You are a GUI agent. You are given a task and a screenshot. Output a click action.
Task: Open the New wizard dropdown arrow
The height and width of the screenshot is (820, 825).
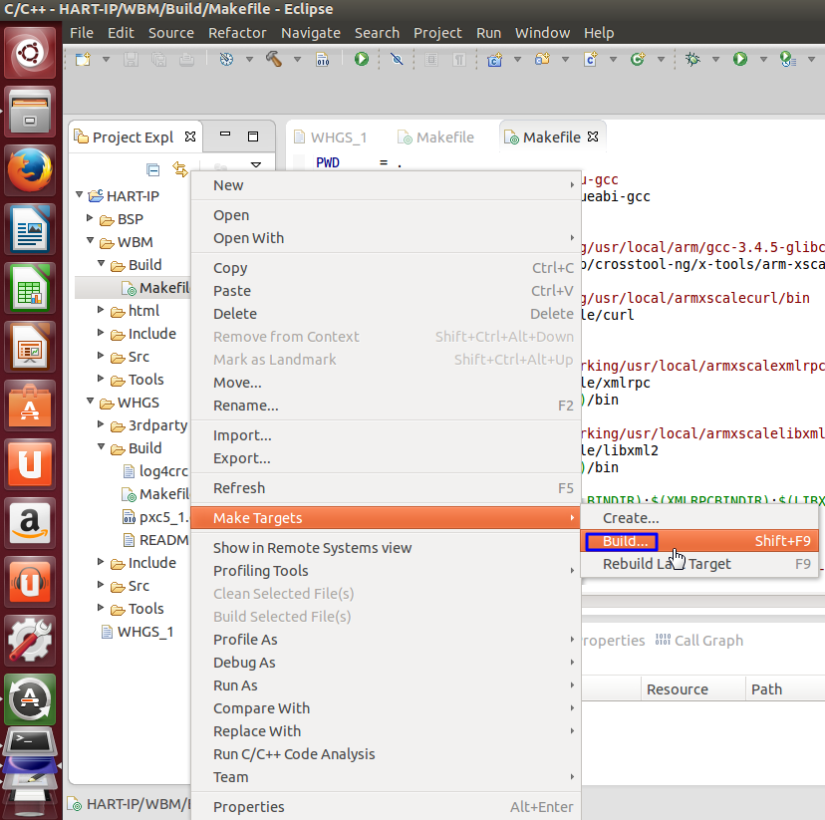tap(107, 60)
